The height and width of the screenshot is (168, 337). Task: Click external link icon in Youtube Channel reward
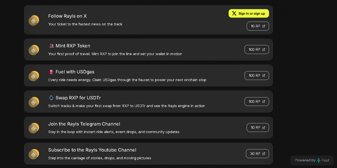[x=264, y=153]
